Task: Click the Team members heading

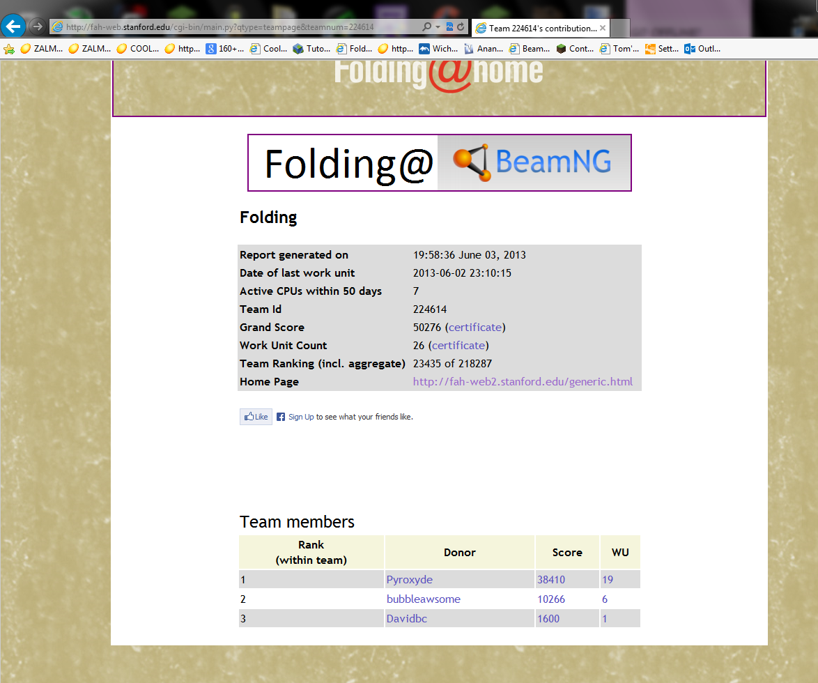Action: 297,522
